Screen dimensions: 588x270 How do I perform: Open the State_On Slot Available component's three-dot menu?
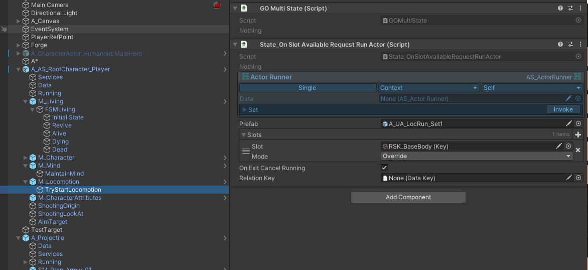click(579, 45)
